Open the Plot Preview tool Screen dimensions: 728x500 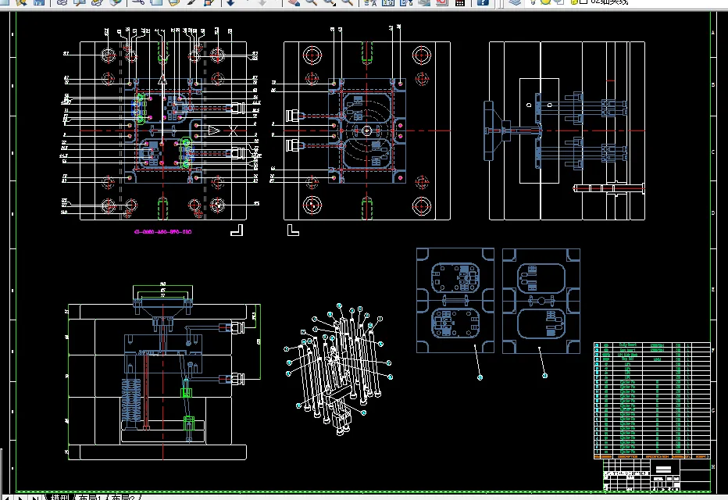pyautogui.click(x=80, y=2)
